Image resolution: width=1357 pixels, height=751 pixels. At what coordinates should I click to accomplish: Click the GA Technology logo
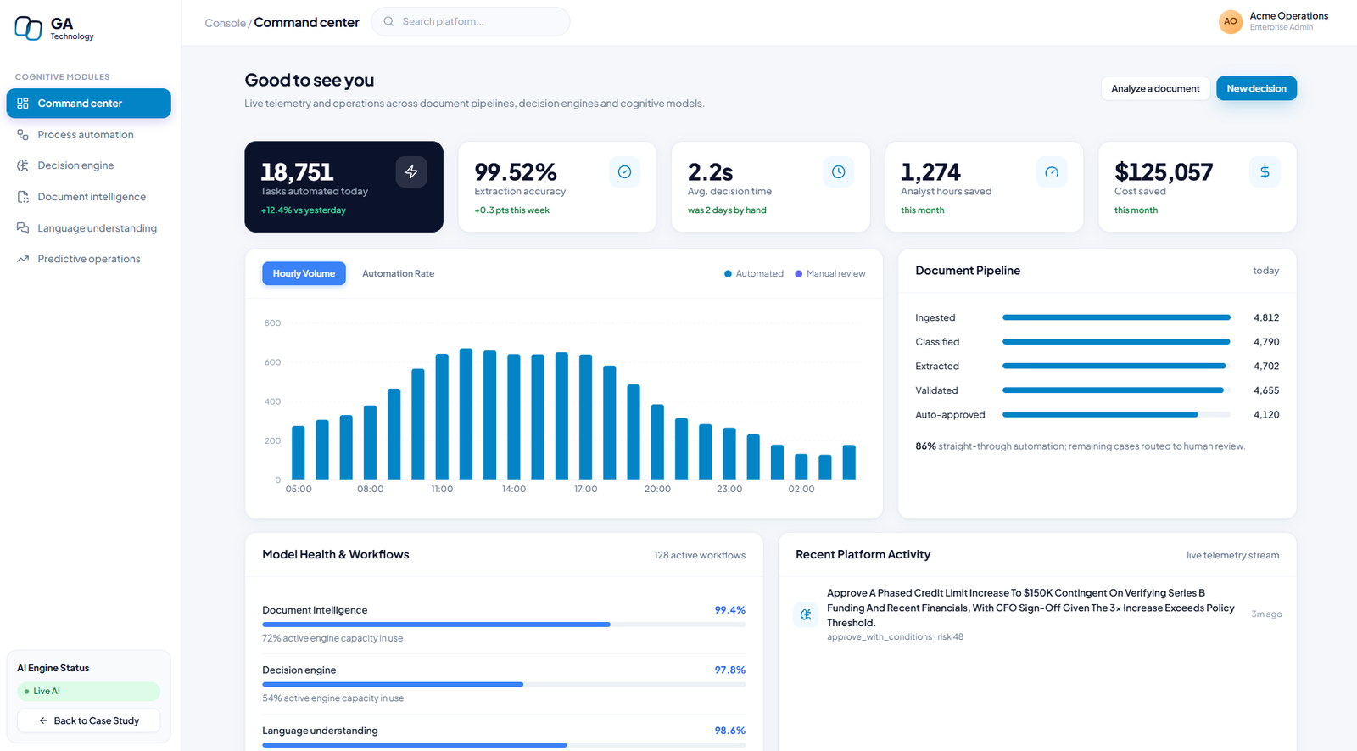(x=54, y=28)
